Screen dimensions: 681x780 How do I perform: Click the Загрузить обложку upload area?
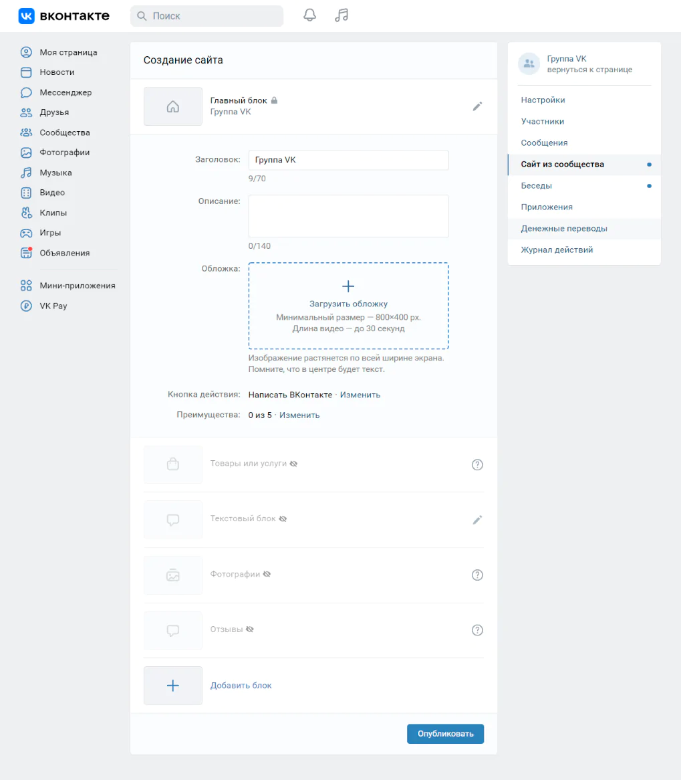click(348, 305)
